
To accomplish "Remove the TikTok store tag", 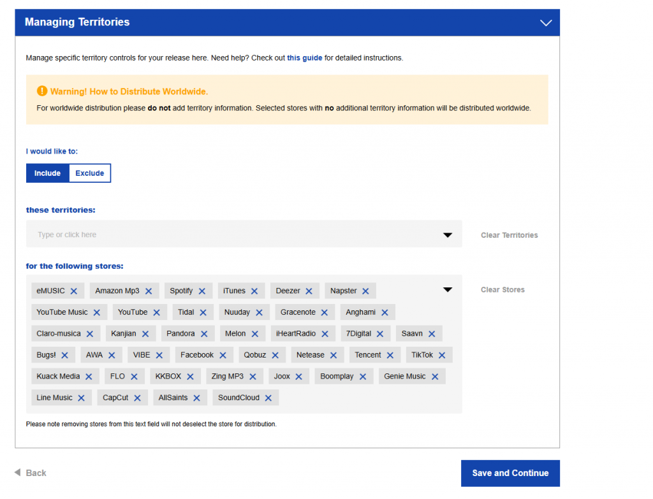I will click(x=441, y=356).
